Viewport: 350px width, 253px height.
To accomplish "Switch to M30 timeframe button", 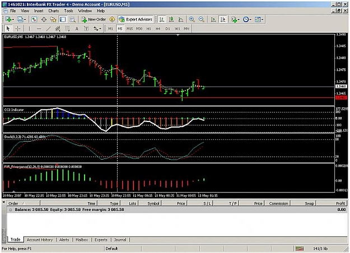I will (139, 29).
